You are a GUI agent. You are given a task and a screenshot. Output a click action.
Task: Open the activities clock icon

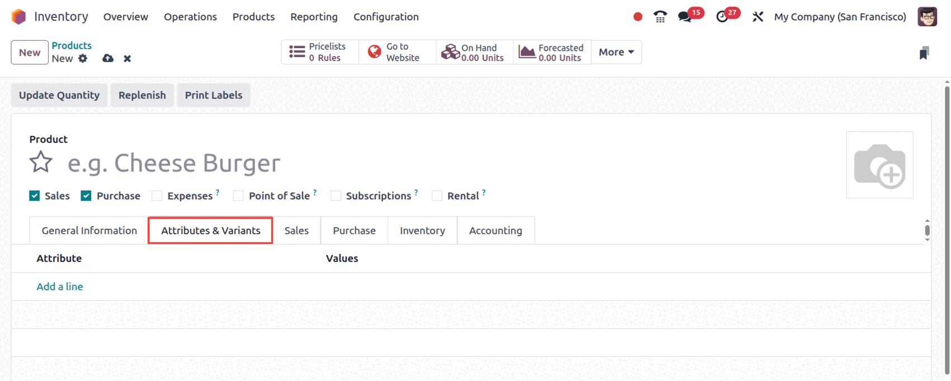(722, 17)
